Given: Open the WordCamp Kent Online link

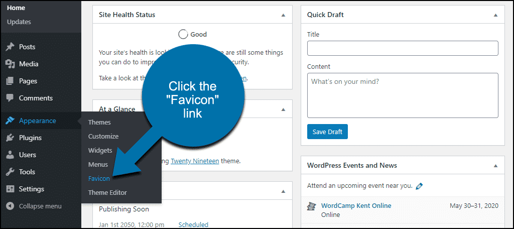Looking at the screenshot, I should point(356,206).
